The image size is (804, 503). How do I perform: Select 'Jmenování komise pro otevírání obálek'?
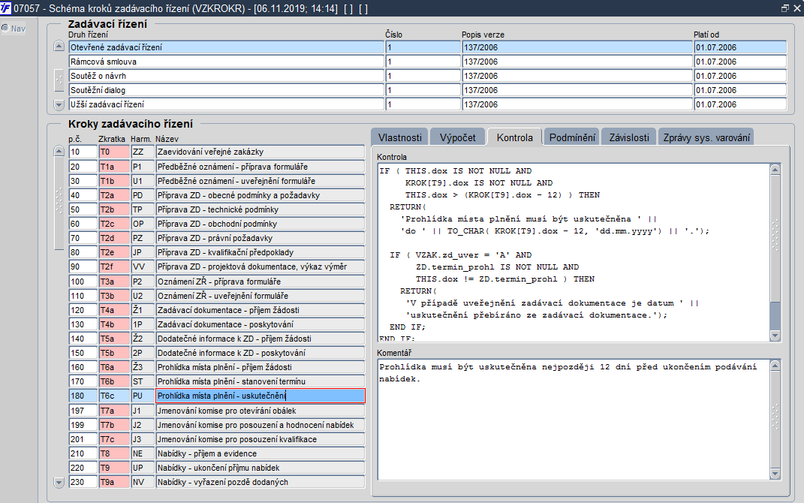[x=260, y=411]
